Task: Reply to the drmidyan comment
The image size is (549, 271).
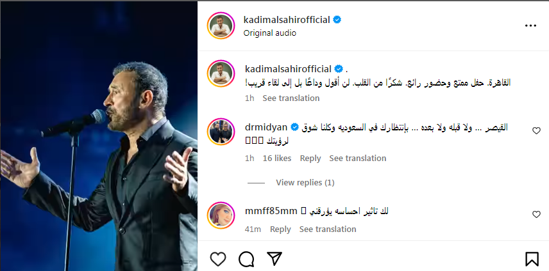Action: [x=310, y=158]
